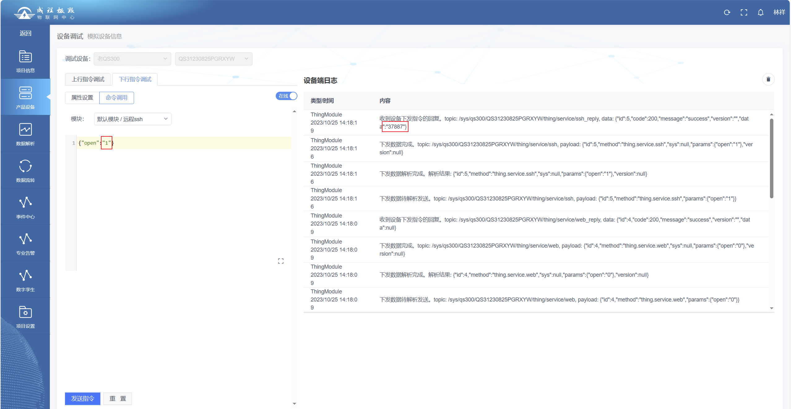Screen dimensions: 791x409
Task: Click the 类型/时间 column header
Action: [x=322, y=101]
